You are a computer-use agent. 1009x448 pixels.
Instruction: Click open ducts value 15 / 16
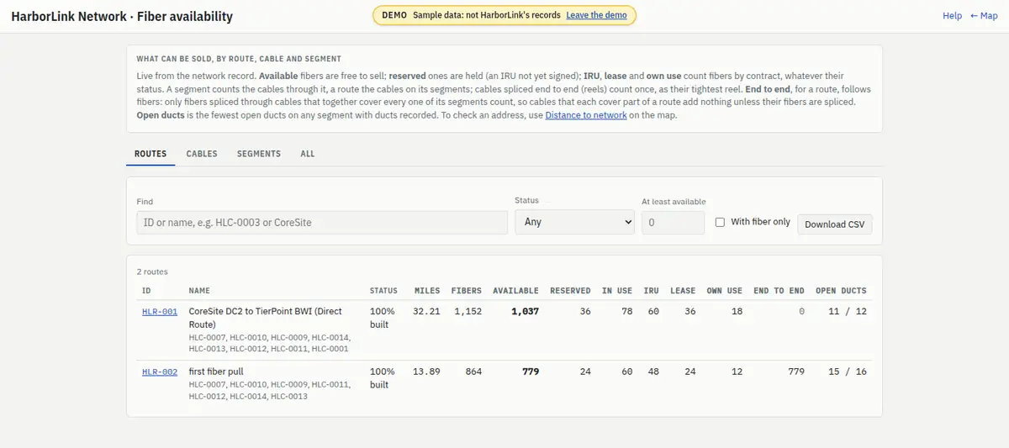pyautogui.click(x=848, y=372)
